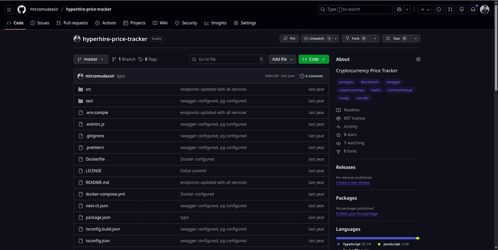498x250 pixels.
Task: Open the issues icon in top bar
Action: click(x=439, y=10)
